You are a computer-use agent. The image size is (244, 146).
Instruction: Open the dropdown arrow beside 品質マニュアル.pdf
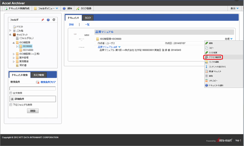(119, 47)
